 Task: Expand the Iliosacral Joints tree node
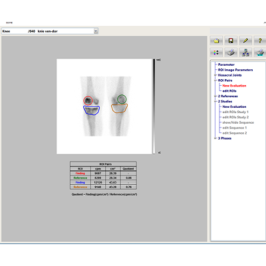(x=215, y=75)
